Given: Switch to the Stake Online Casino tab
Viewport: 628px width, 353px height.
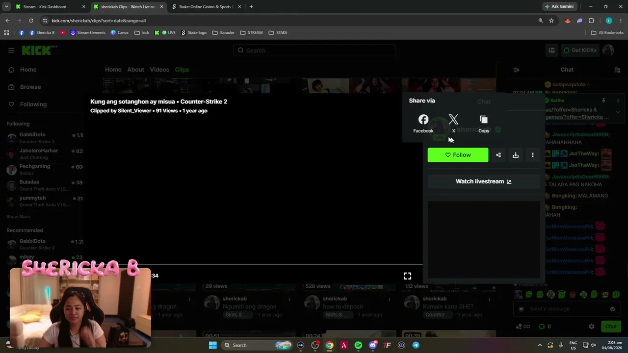Looking at the screenshot, I should coord(206,7).
